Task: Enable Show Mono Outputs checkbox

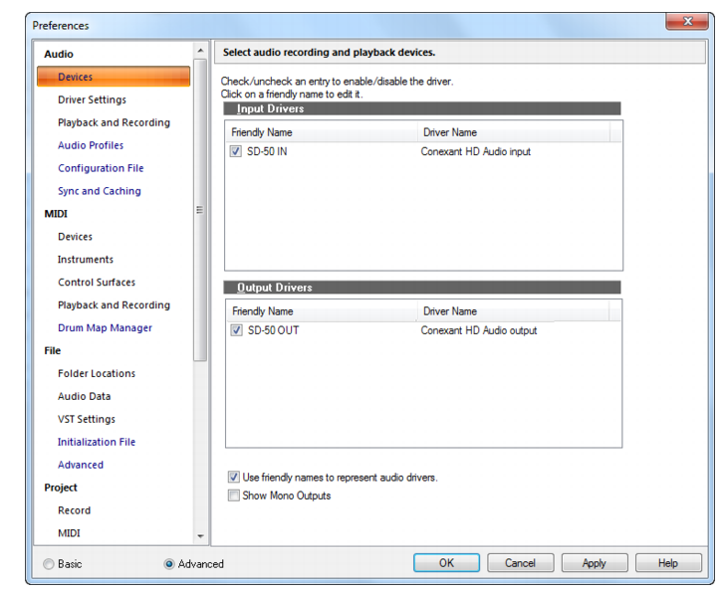Action: (234, 496)
